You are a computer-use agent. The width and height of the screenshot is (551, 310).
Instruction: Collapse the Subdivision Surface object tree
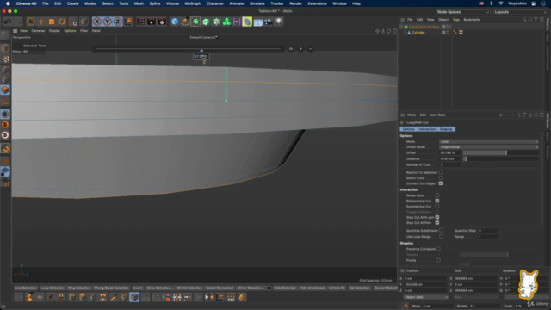pyautogui.click(x=402, y=27)
